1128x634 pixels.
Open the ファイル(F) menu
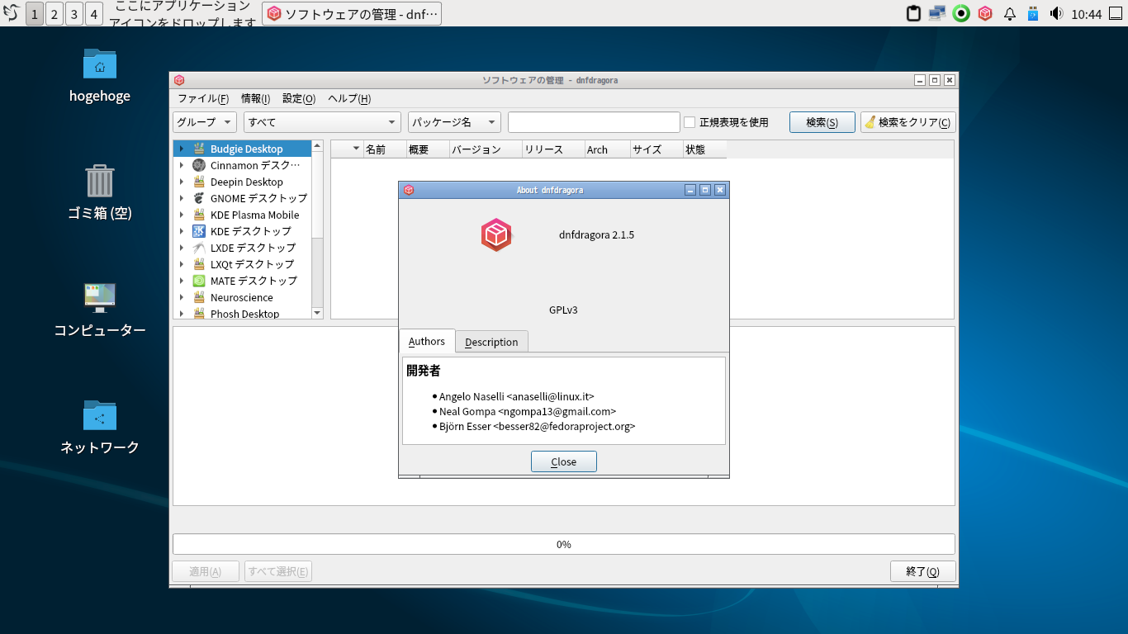(203, 98)
